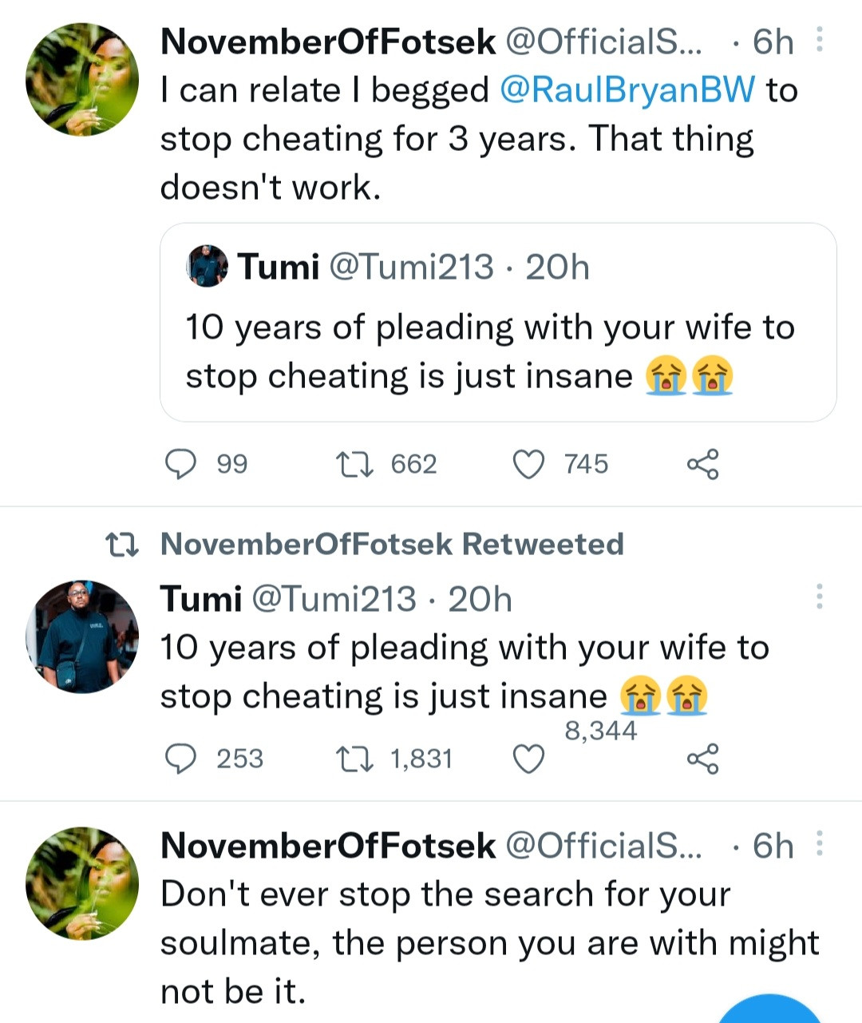862x1023 pixels.
Task: Share the 'I can relate' quote tweet
Action: [702, 464]
